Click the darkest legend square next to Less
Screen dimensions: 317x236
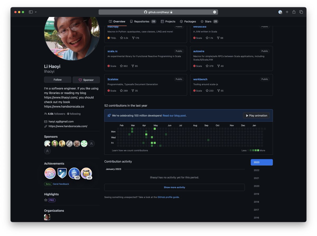point(248,150)
